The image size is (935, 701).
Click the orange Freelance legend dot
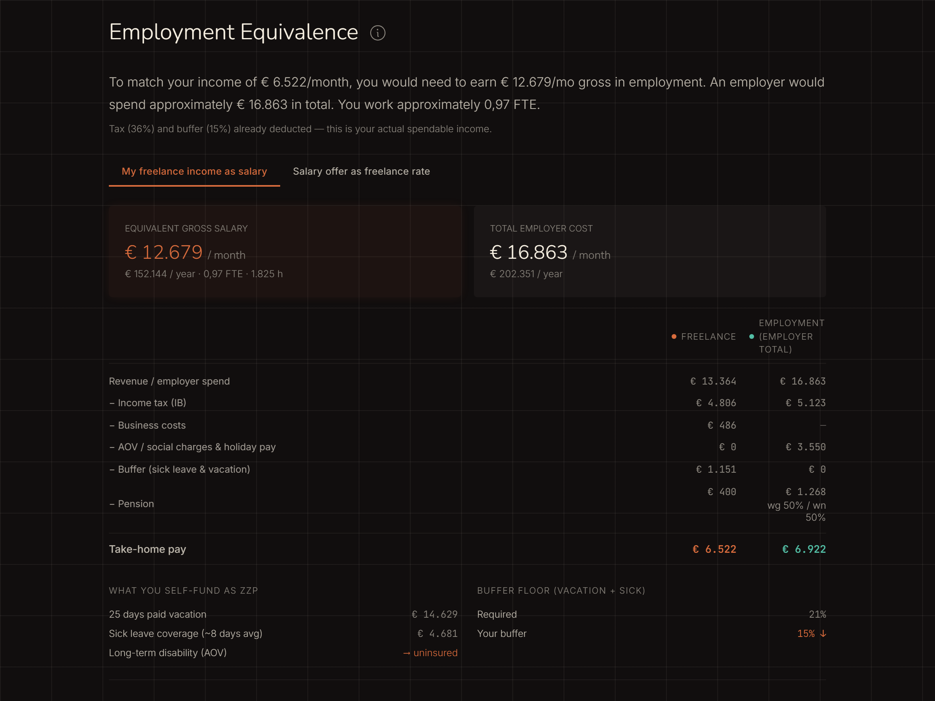click(x=674, y=337)
